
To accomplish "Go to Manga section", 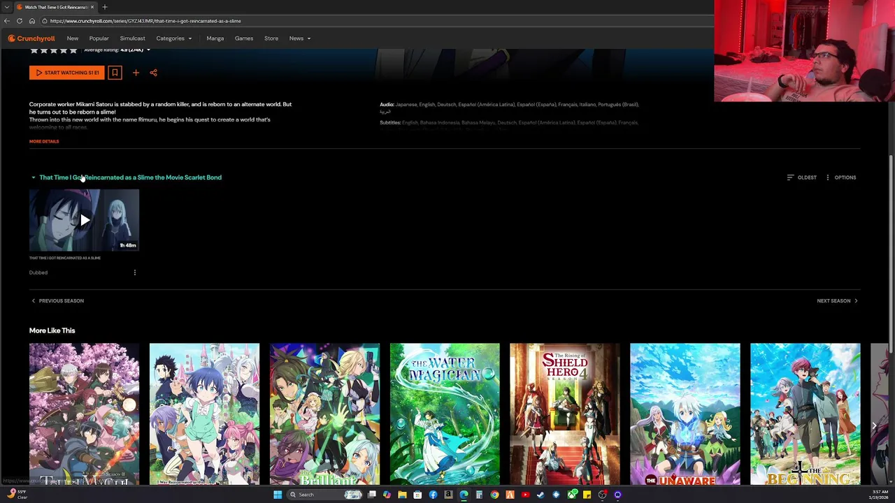I will point(215,38).
